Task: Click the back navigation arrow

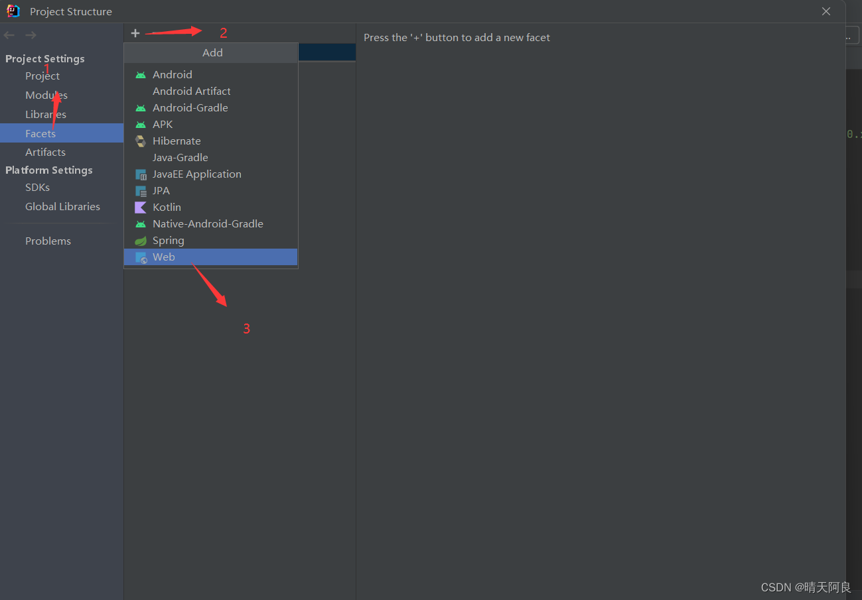Action: [x=9, y=35]
